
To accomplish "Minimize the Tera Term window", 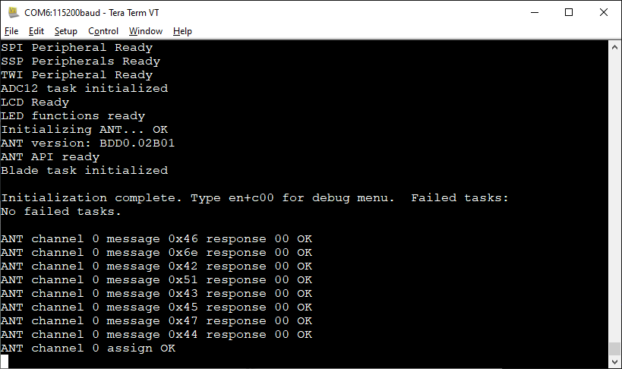I will point(535,12).
